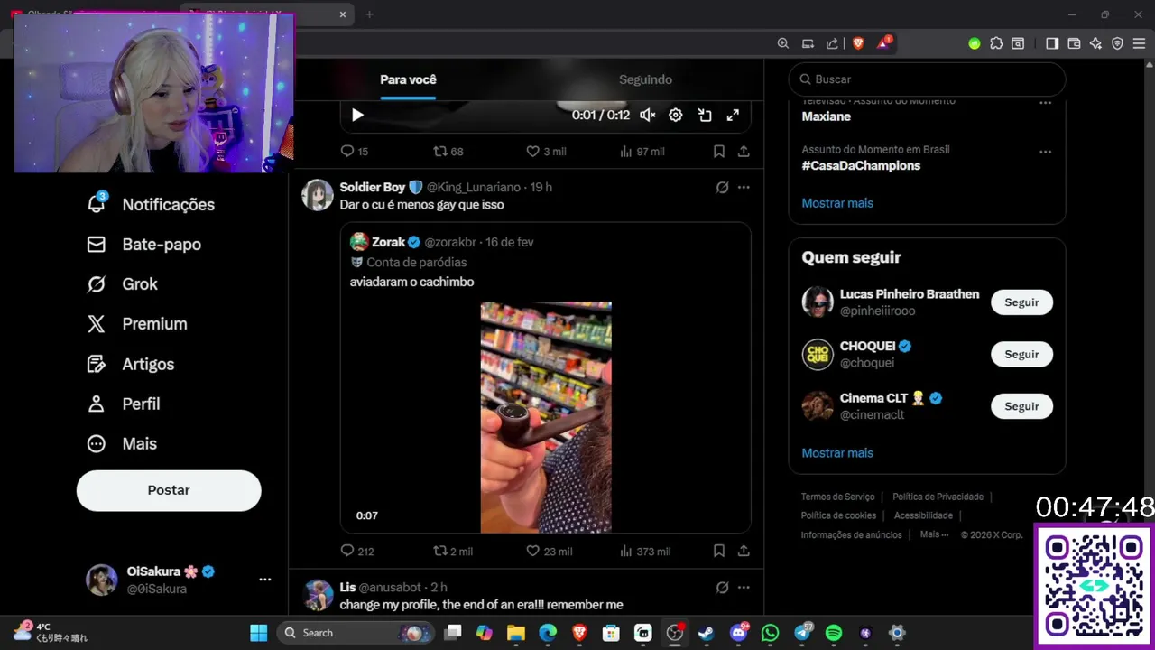Image resolution: width=1155 pixels, height=650 pixels.
Task: Click in the Buscar search field
Action: (x=927, y=79)
